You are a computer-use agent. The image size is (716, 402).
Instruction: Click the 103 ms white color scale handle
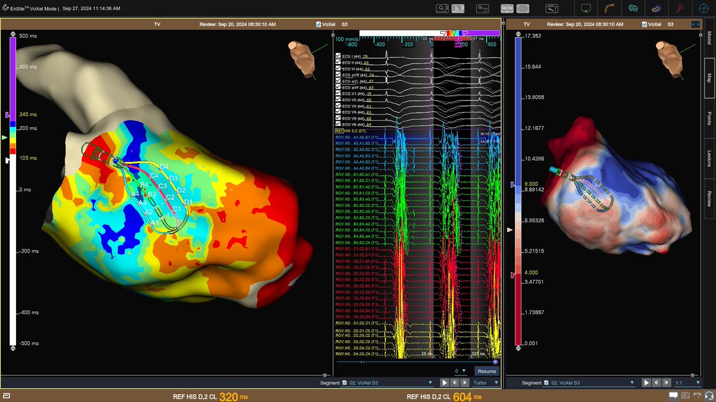[x=7, y=160]
